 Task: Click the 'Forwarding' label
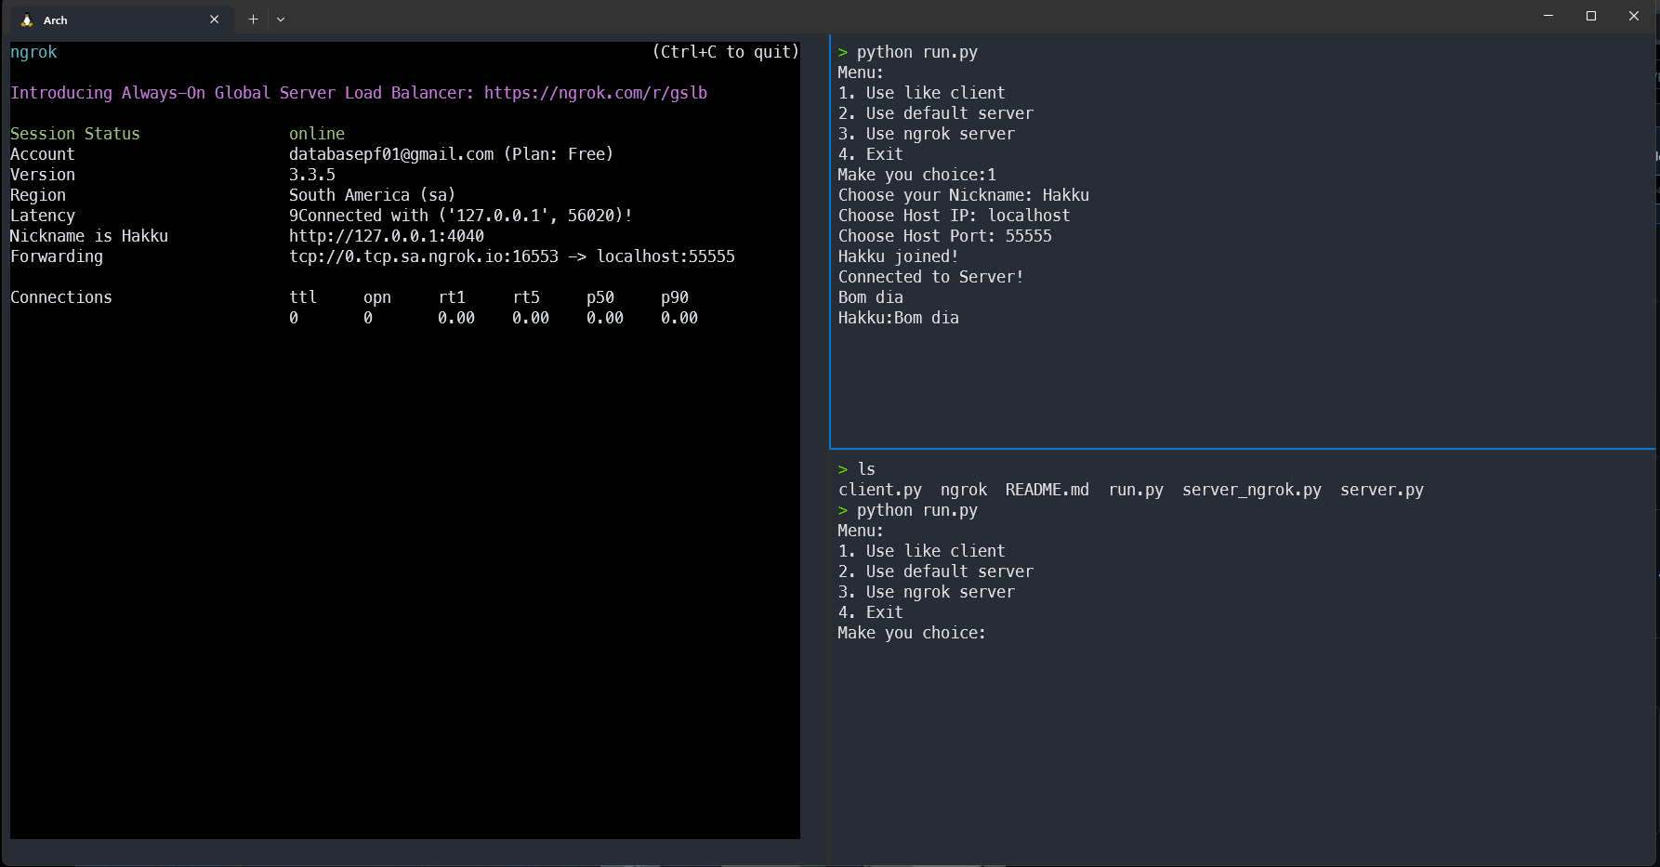[x=57, y=256]
